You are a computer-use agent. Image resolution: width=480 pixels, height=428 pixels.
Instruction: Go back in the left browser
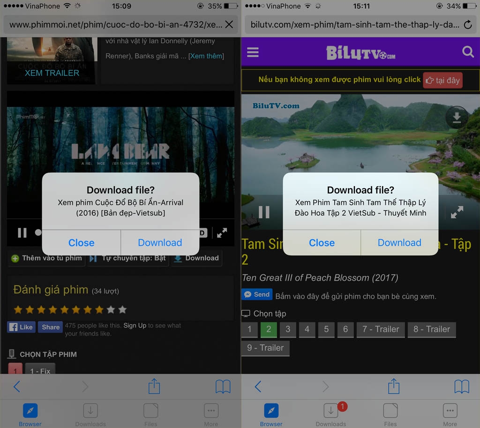[17, 386]
